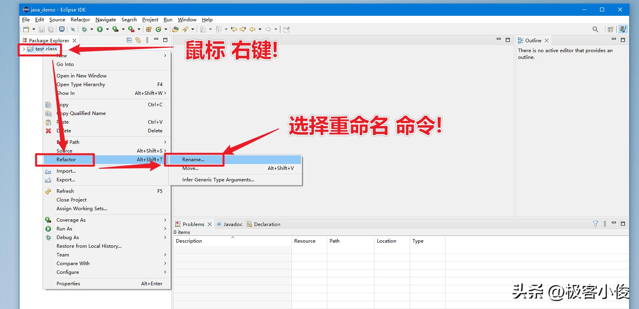This screenshot has width=639, height=309.
Task: Select Delete in the context menu
Action: pos(107,131)
